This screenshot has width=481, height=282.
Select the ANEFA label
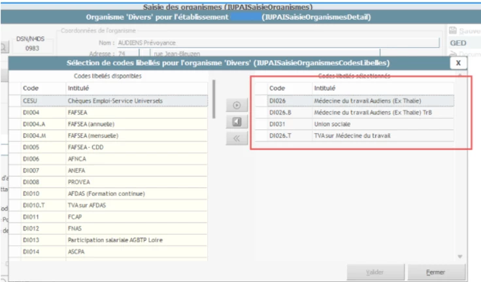pyautogui.click(x=76, y=171)
